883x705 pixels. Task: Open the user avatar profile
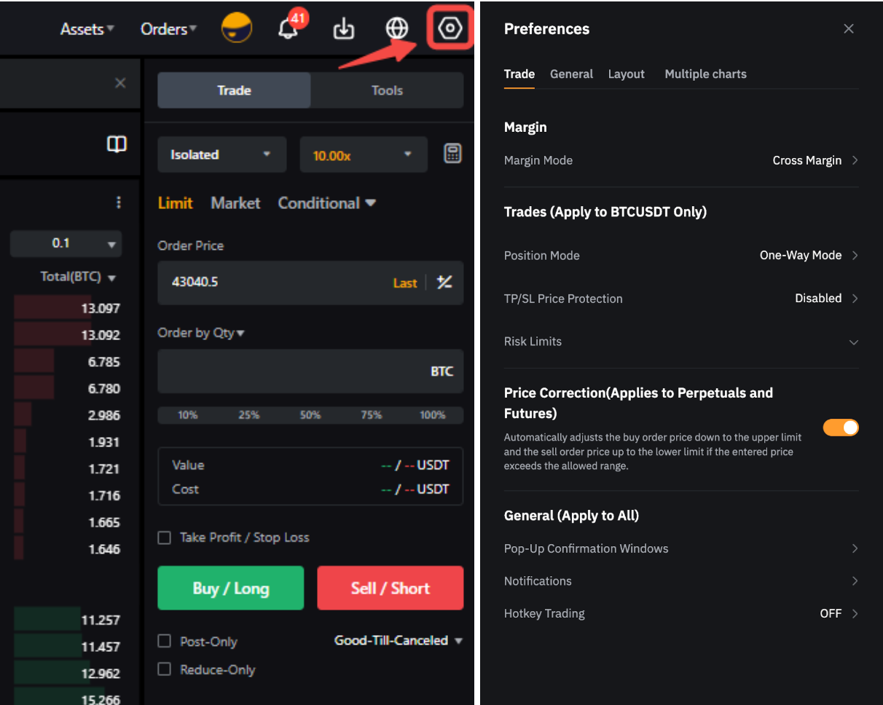pos(237,29)
